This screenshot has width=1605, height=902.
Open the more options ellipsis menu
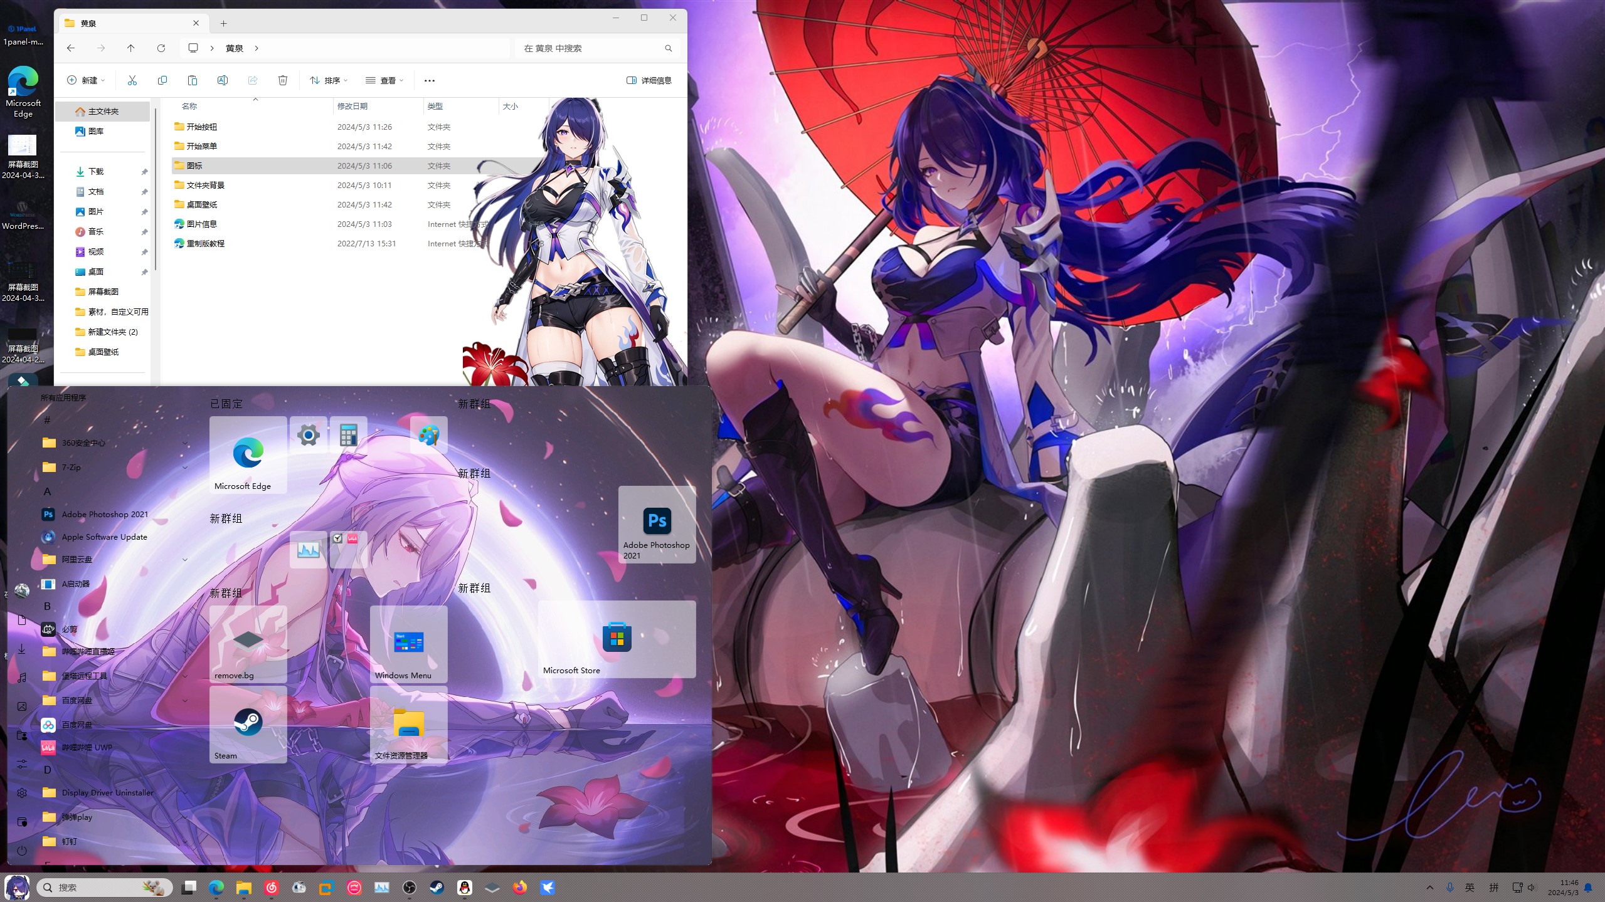(430, 80)
